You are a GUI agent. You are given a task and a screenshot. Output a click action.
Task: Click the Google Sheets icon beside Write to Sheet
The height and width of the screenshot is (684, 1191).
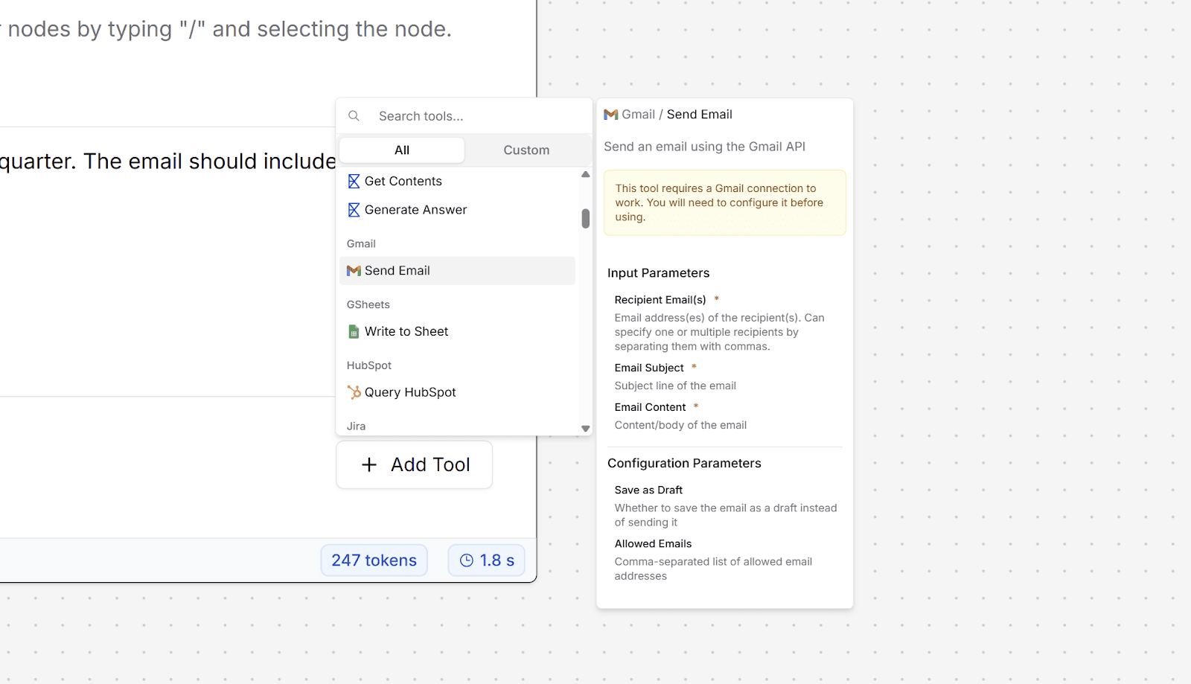pos(354,332)
